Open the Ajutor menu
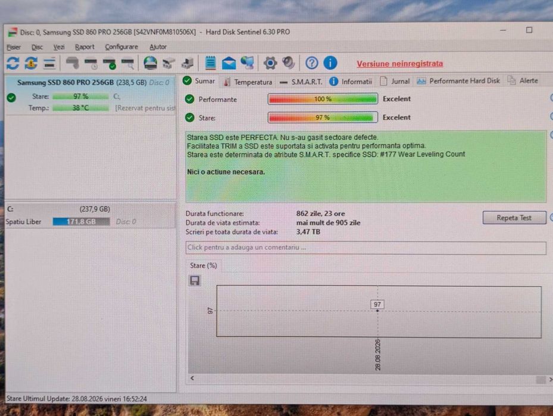The height and width of the screenshot is (416, 553). [x=158, y=47]
